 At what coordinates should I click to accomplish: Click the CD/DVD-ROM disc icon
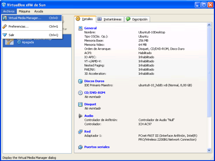tap(80, 93)
